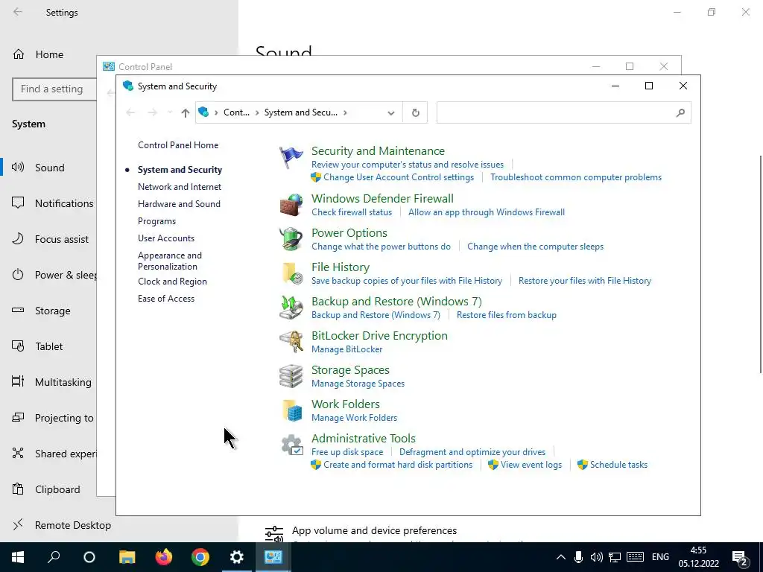763x572 pixels.
Task: Click the taskbar search magnifier
Action: point(54,557)
